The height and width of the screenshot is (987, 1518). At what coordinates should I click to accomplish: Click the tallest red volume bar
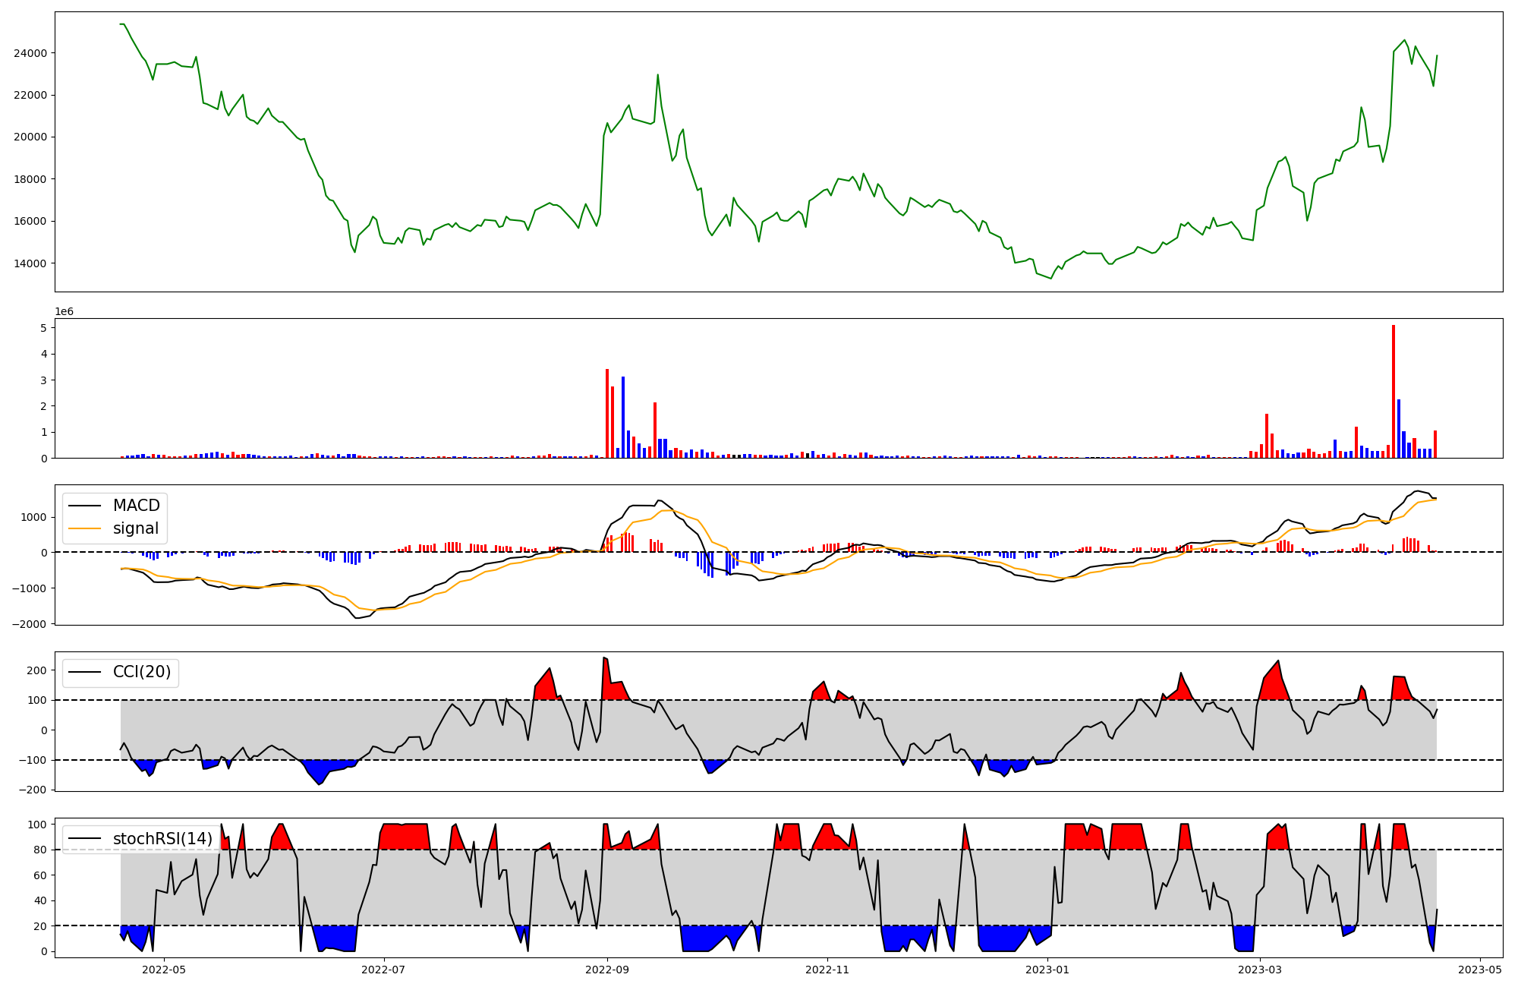[1394, 391]
